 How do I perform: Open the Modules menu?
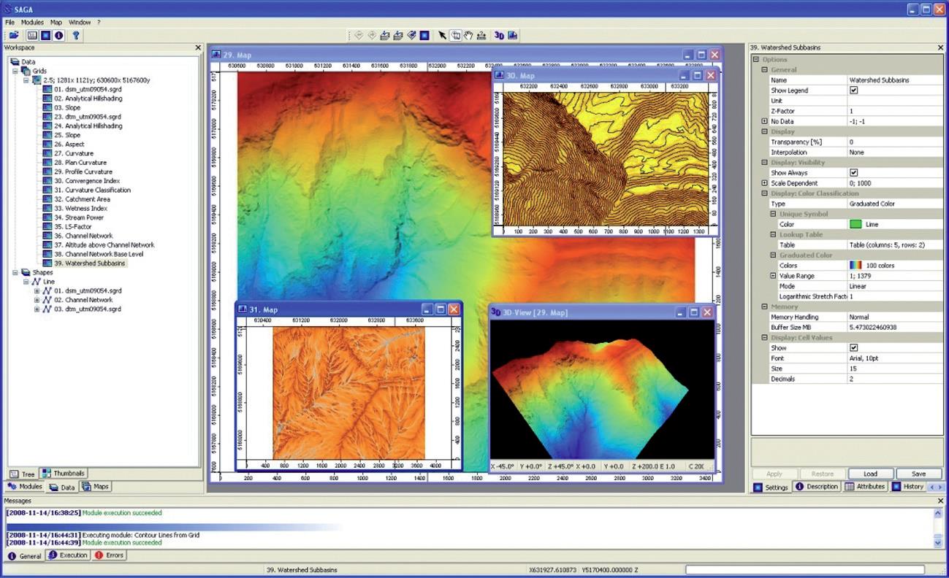coord(32,23)
